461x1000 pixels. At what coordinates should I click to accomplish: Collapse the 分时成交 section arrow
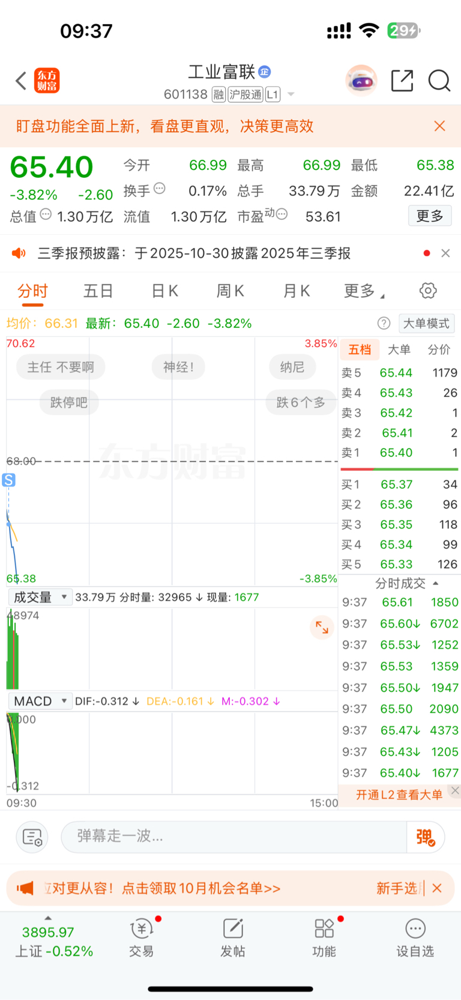pos(436,583)
